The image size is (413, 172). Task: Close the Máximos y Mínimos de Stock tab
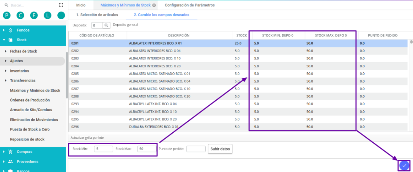tap(154, 5)
